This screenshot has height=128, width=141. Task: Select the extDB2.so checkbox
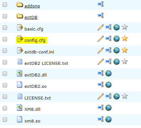click(5, 85)
